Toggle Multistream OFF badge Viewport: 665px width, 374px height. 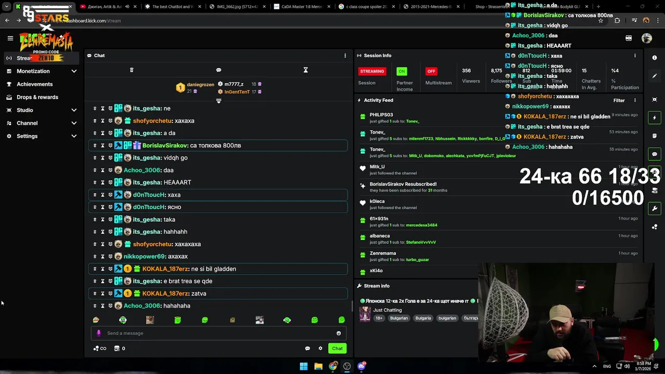[x=431, y=71]
